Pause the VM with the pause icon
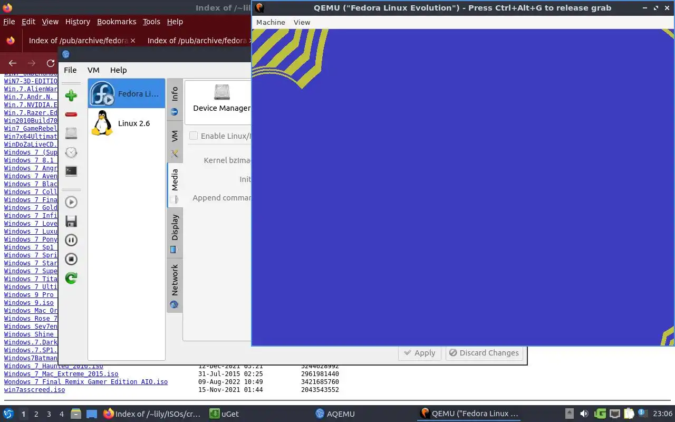The width and height of the screenshot is (675, 422). [71, 240]
